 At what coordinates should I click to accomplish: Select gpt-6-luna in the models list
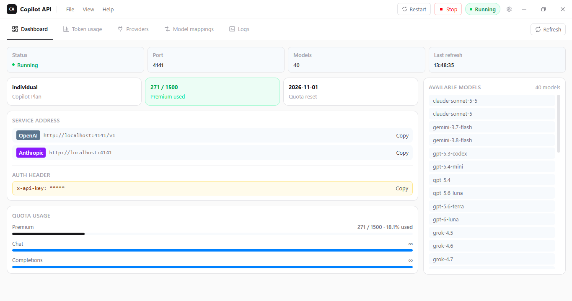click(x=492, y=219)
